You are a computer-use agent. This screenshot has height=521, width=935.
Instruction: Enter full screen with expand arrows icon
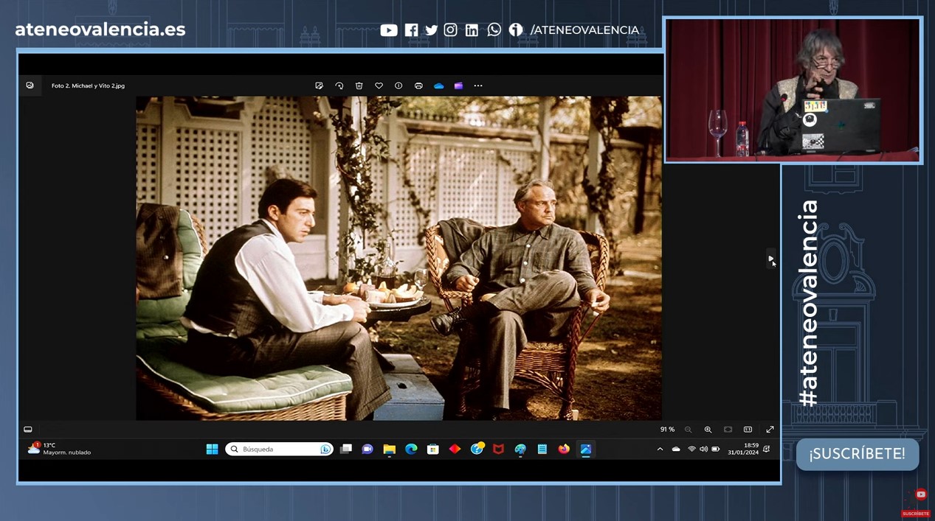[x=770, y=430]
